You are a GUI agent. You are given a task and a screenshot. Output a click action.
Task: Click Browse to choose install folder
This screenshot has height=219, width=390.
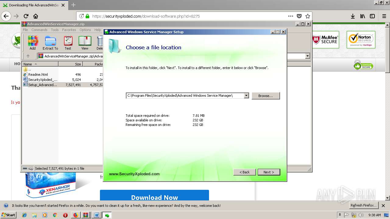point(266,96)
